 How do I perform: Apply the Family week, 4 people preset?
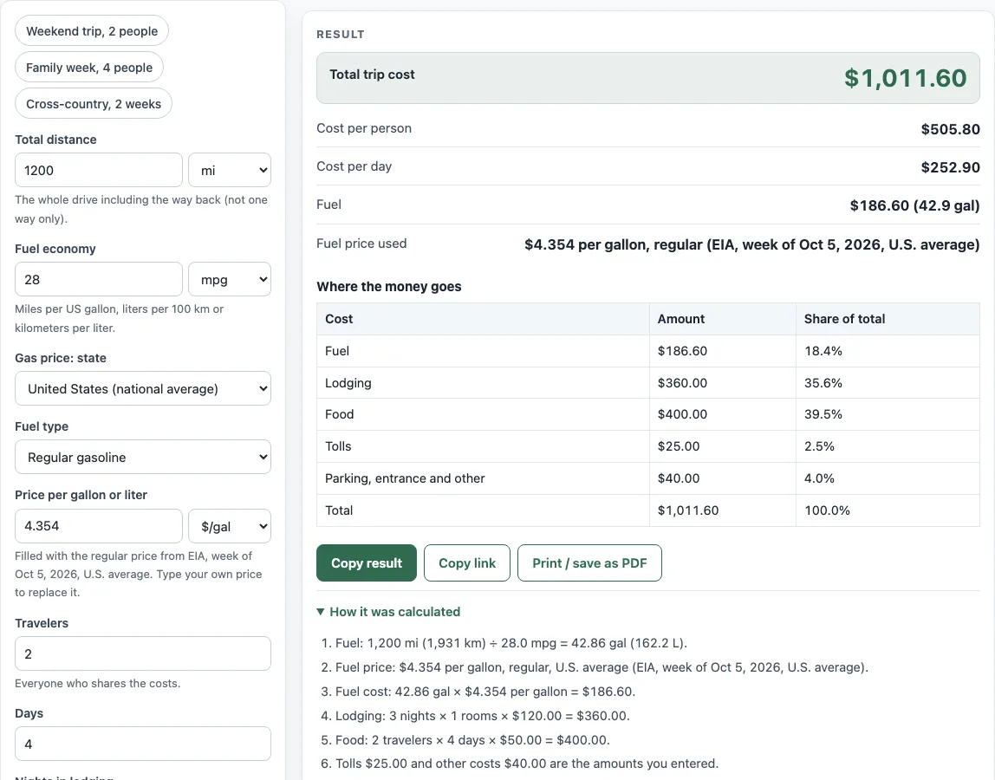tap(89, 68)
